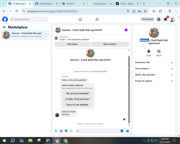Open the Facebook menu grid icon
Image resolution: width=180 pixels, height=144 pixels.
click(x=159, y=19)
